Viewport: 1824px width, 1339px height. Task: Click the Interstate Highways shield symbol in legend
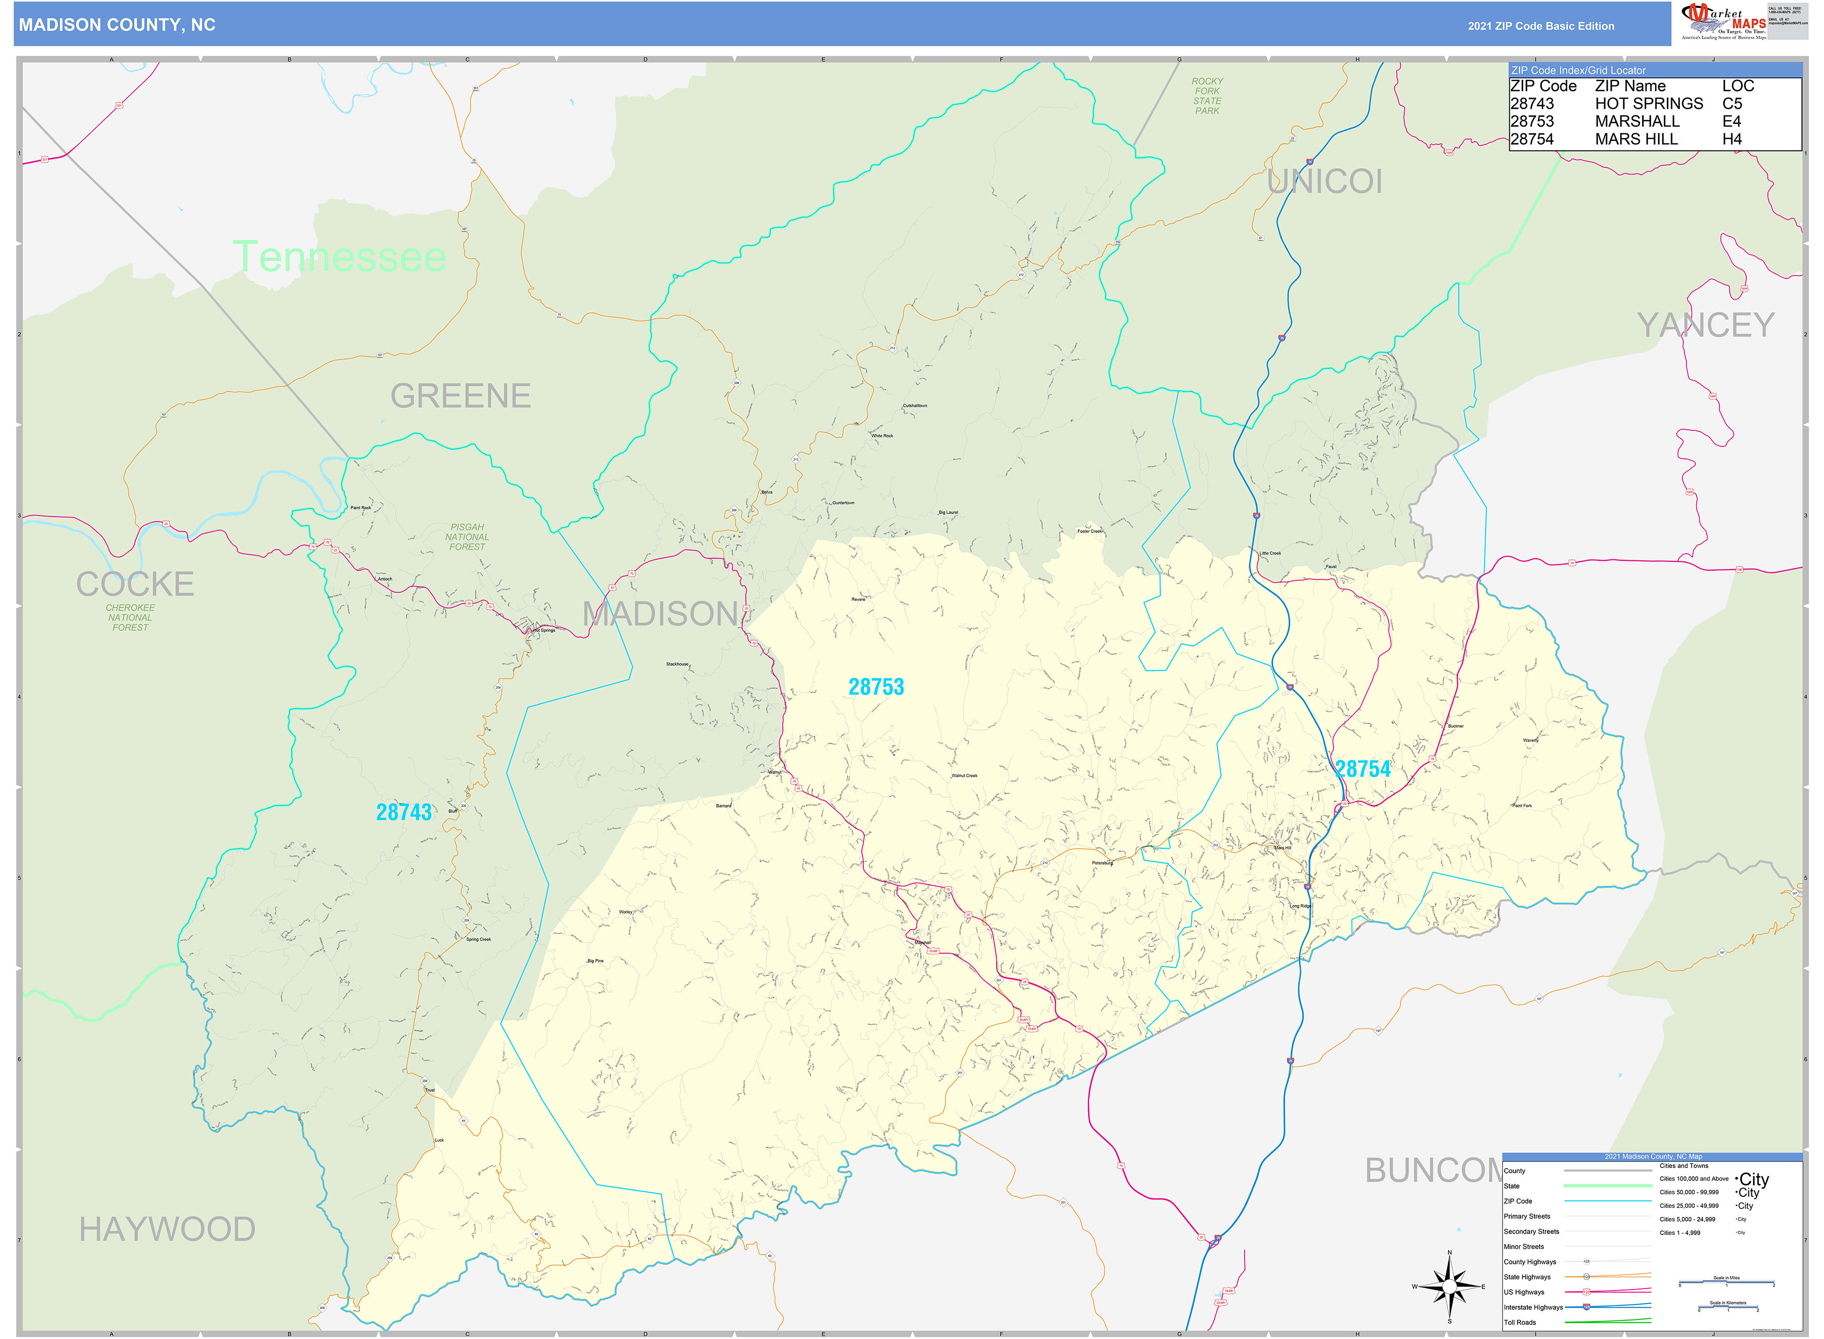point(1587,1308)
